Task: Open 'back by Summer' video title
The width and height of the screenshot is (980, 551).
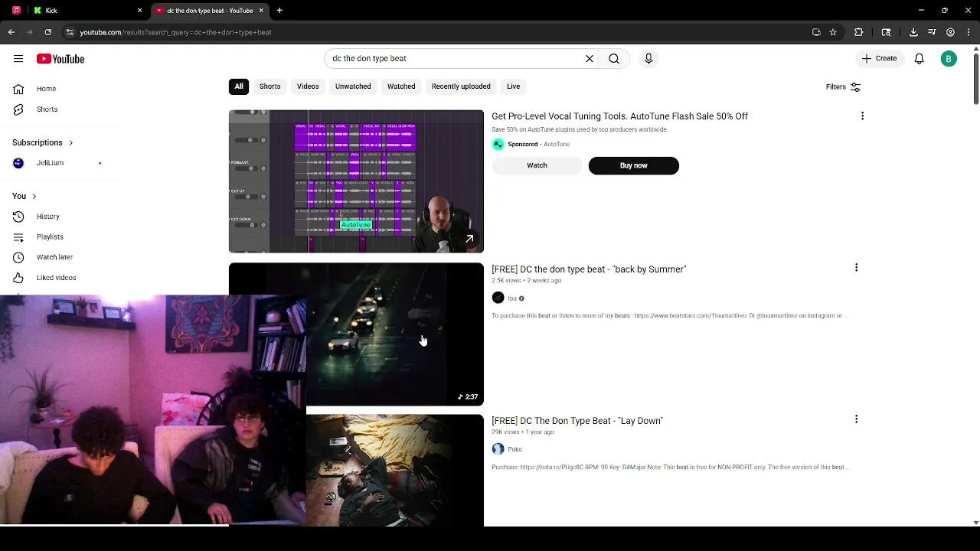Action: click(589, 269)
